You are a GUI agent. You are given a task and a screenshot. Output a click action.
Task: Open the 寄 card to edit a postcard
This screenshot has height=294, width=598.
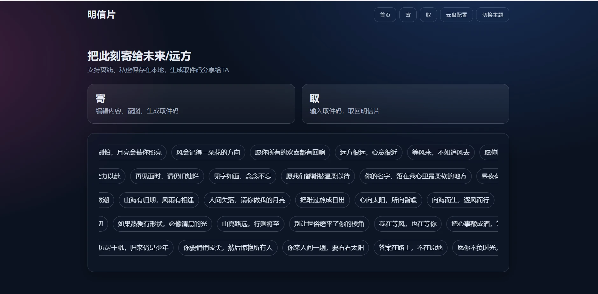coord(191,104)
